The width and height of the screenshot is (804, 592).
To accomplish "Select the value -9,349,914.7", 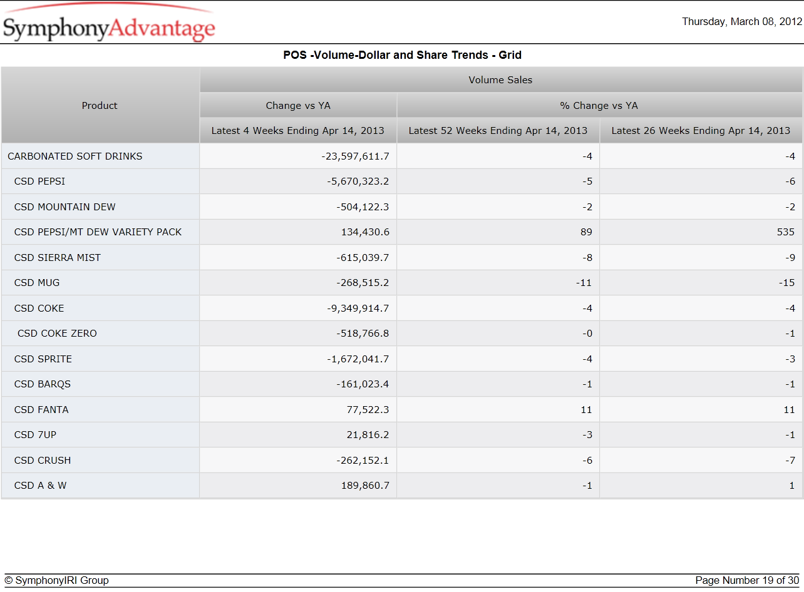I will [x=358, y=309].
